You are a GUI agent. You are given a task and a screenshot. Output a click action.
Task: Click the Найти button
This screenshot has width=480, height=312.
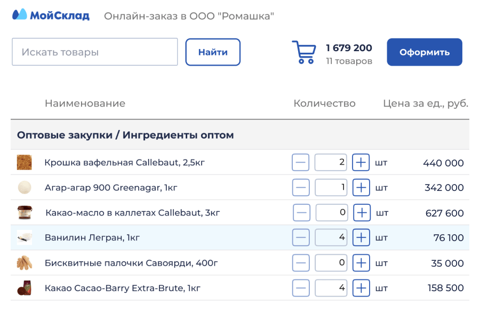coord(213,52)
